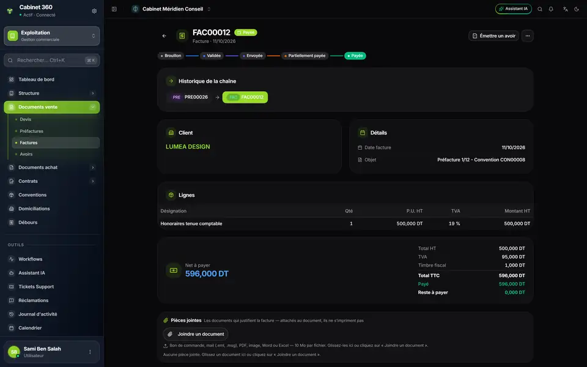
Task: Expand the Contrats chevron
Action: pyautogui.click(x=93, y=181)
